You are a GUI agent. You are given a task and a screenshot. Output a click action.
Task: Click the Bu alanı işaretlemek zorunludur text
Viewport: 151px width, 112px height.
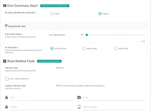pos(20,12)
